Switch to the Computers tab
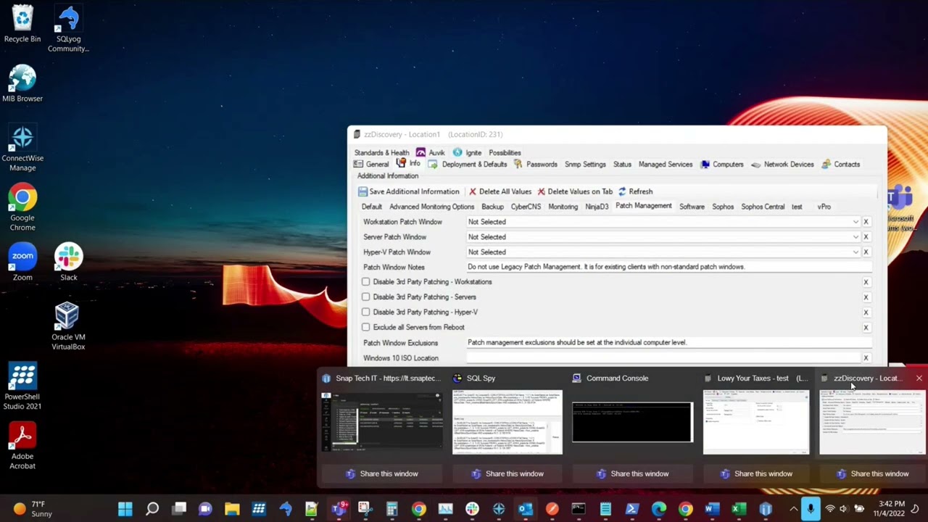Screen dimensions: 928x522 (721, 165)
